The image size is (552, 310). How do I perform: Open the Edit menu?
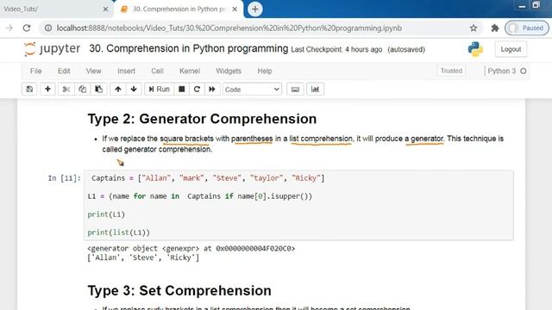click(x=64, y=71)
